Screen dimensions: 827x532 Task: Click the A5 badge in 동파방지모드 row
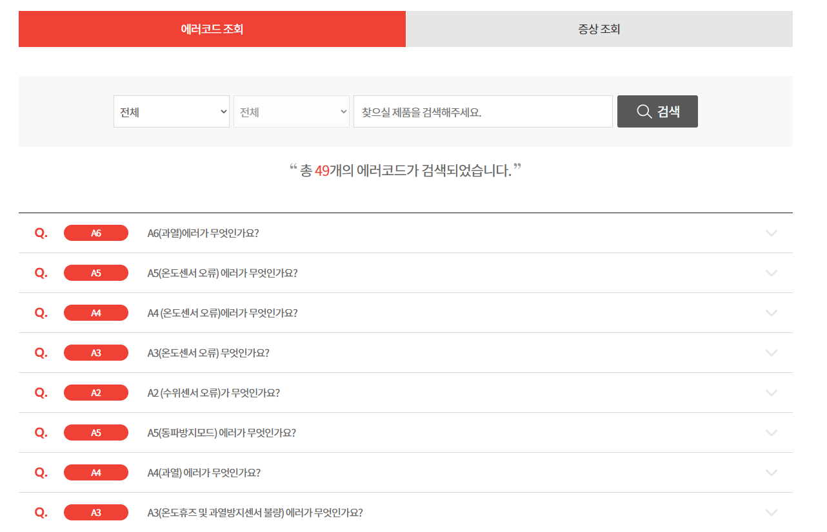(96, 433)
